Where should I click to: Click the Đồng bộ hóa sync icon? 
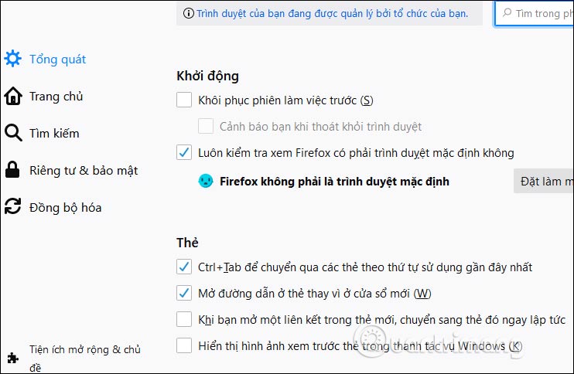coord(12,207)
